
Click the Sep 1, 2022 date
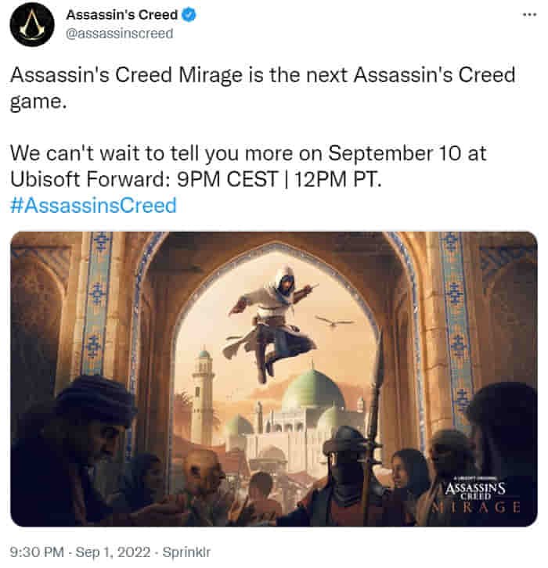pos(113,552)
